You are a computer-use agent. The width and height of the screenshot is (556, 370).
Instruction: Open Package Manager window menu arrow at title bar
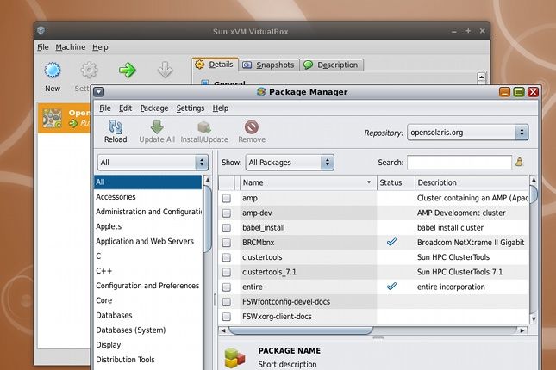point(98,92)
